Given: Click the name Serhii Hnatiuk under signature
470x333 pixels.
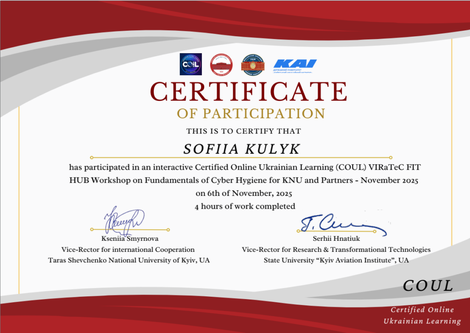Looking at the screenshot, I should [336, 239].
